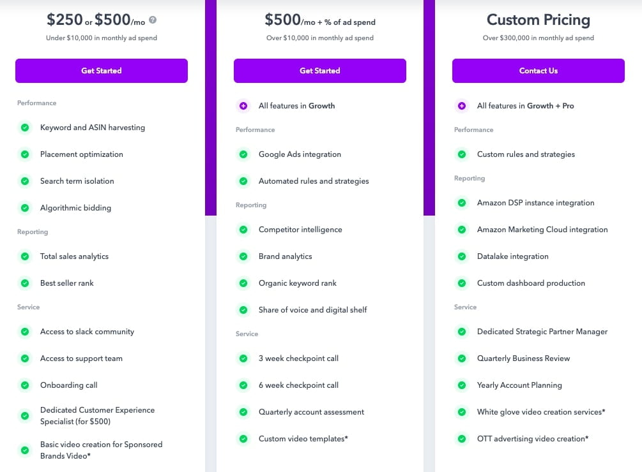Click checkmark beside Dedicated Strategic Partner Manager
Screen dimensions: 642x472
click(x=462, y=332)
